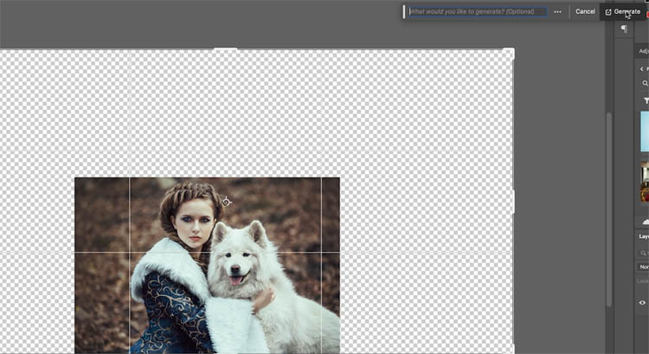Toggle layer visibility eye icon

(642, 303)
